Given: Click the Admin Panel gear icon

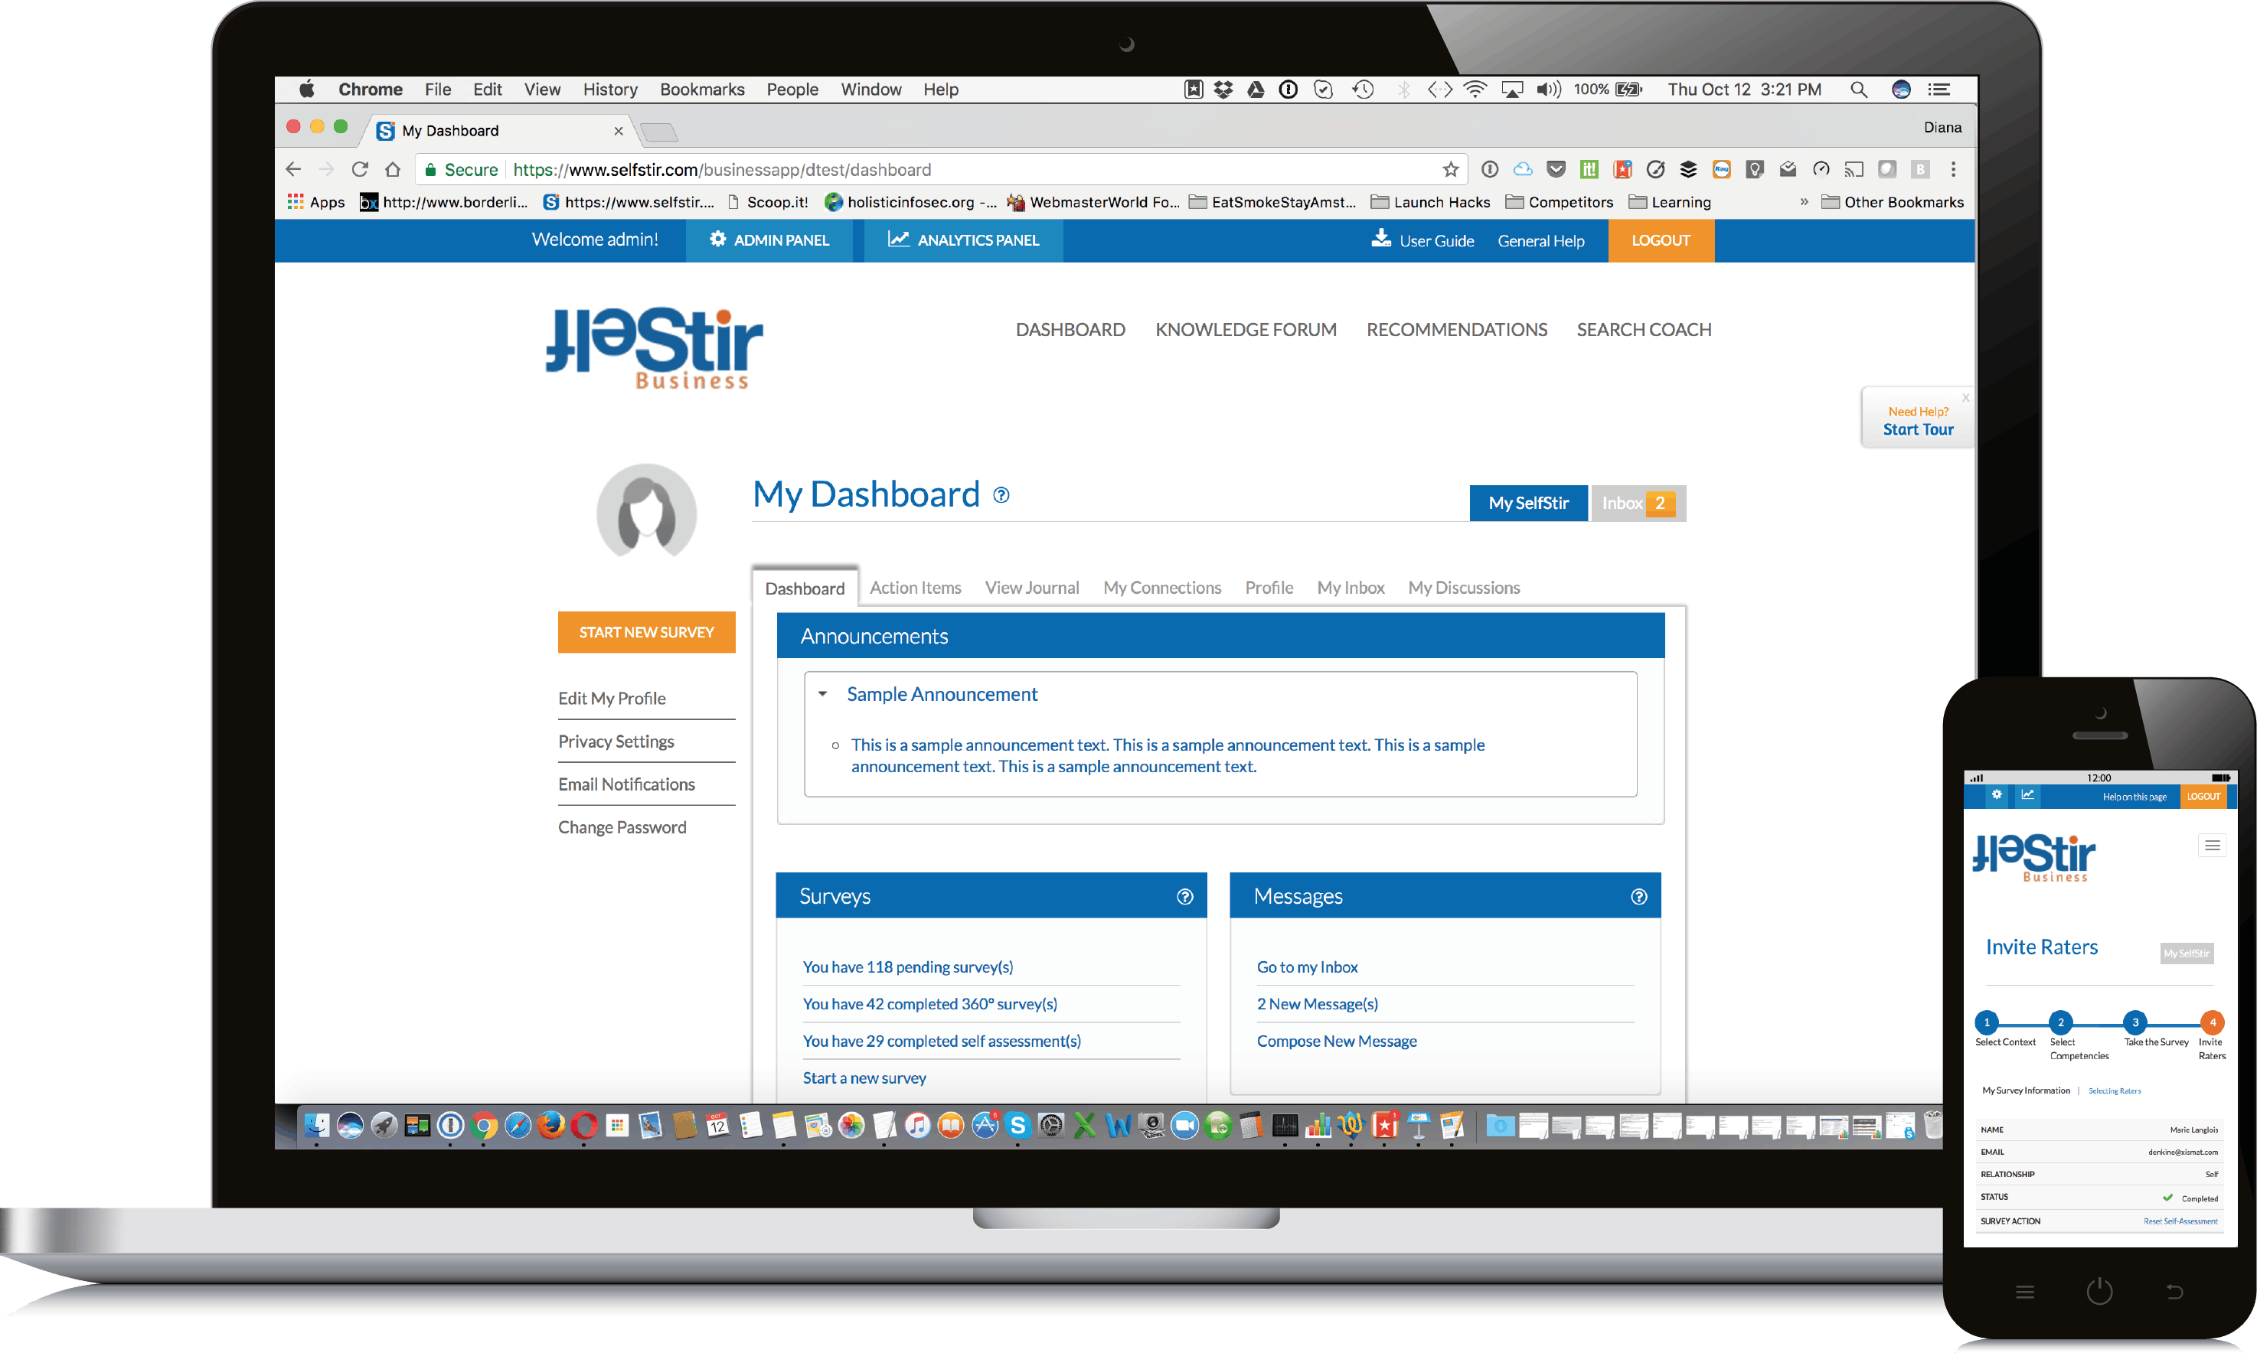Looking at the screenshot, I should point(717,239).
